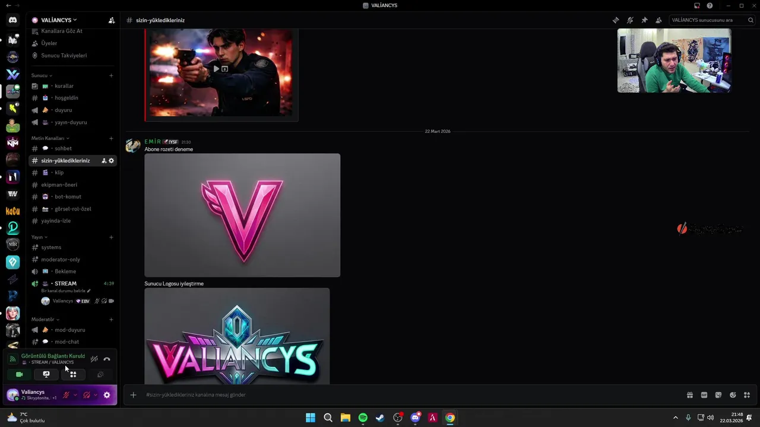Click Bir kanal durumu belirle link

[x=65, y=291]
